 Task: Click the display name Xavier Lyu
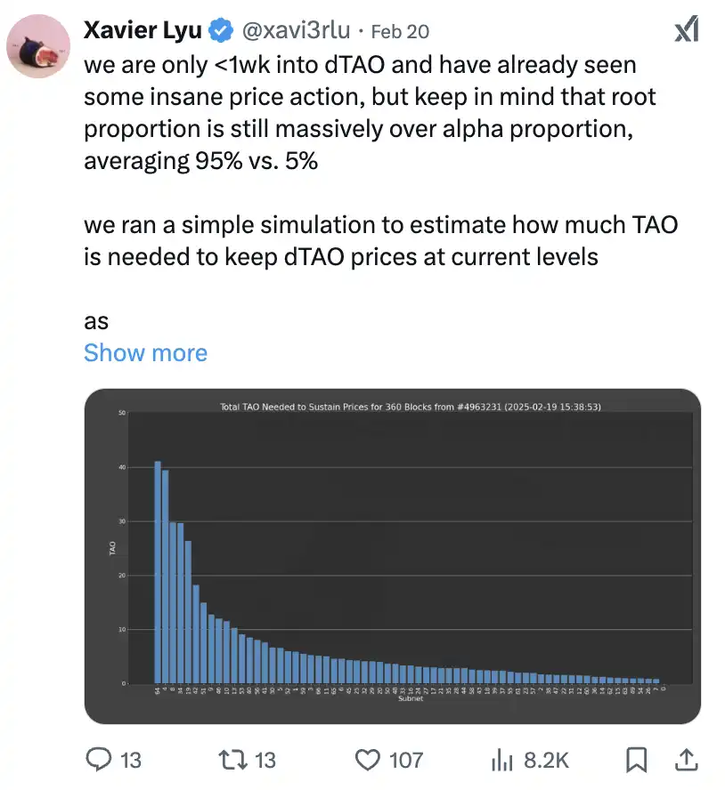[143, 31]
